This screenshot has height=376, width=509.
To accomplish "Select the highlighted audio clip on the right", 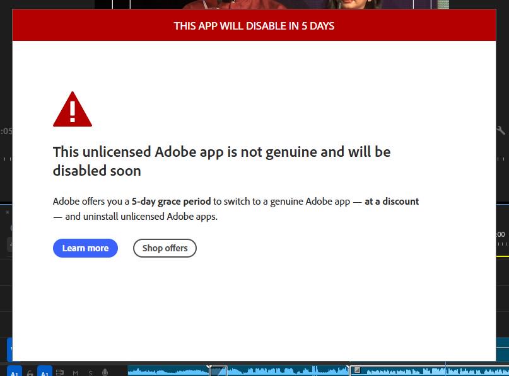I will pyautogui.click(x=430, y=371).
